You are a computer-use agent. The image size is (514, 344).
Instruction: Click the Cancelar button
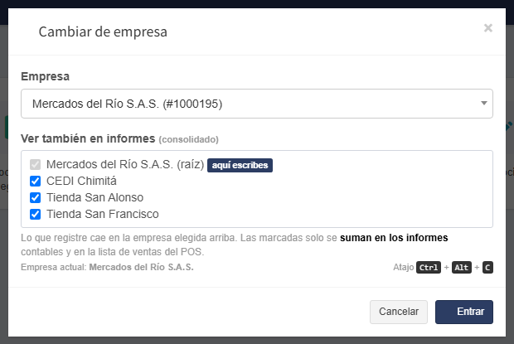[399, 312]
